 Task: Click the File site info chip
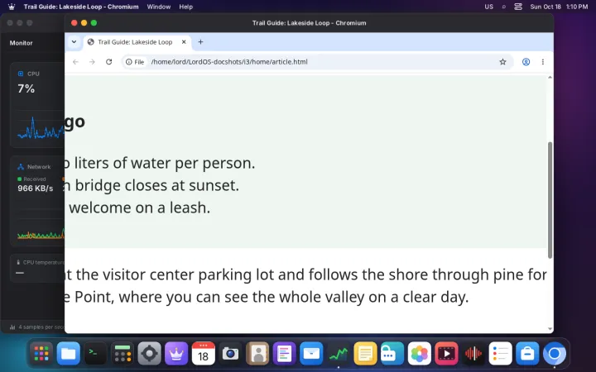tap(135, 62)
